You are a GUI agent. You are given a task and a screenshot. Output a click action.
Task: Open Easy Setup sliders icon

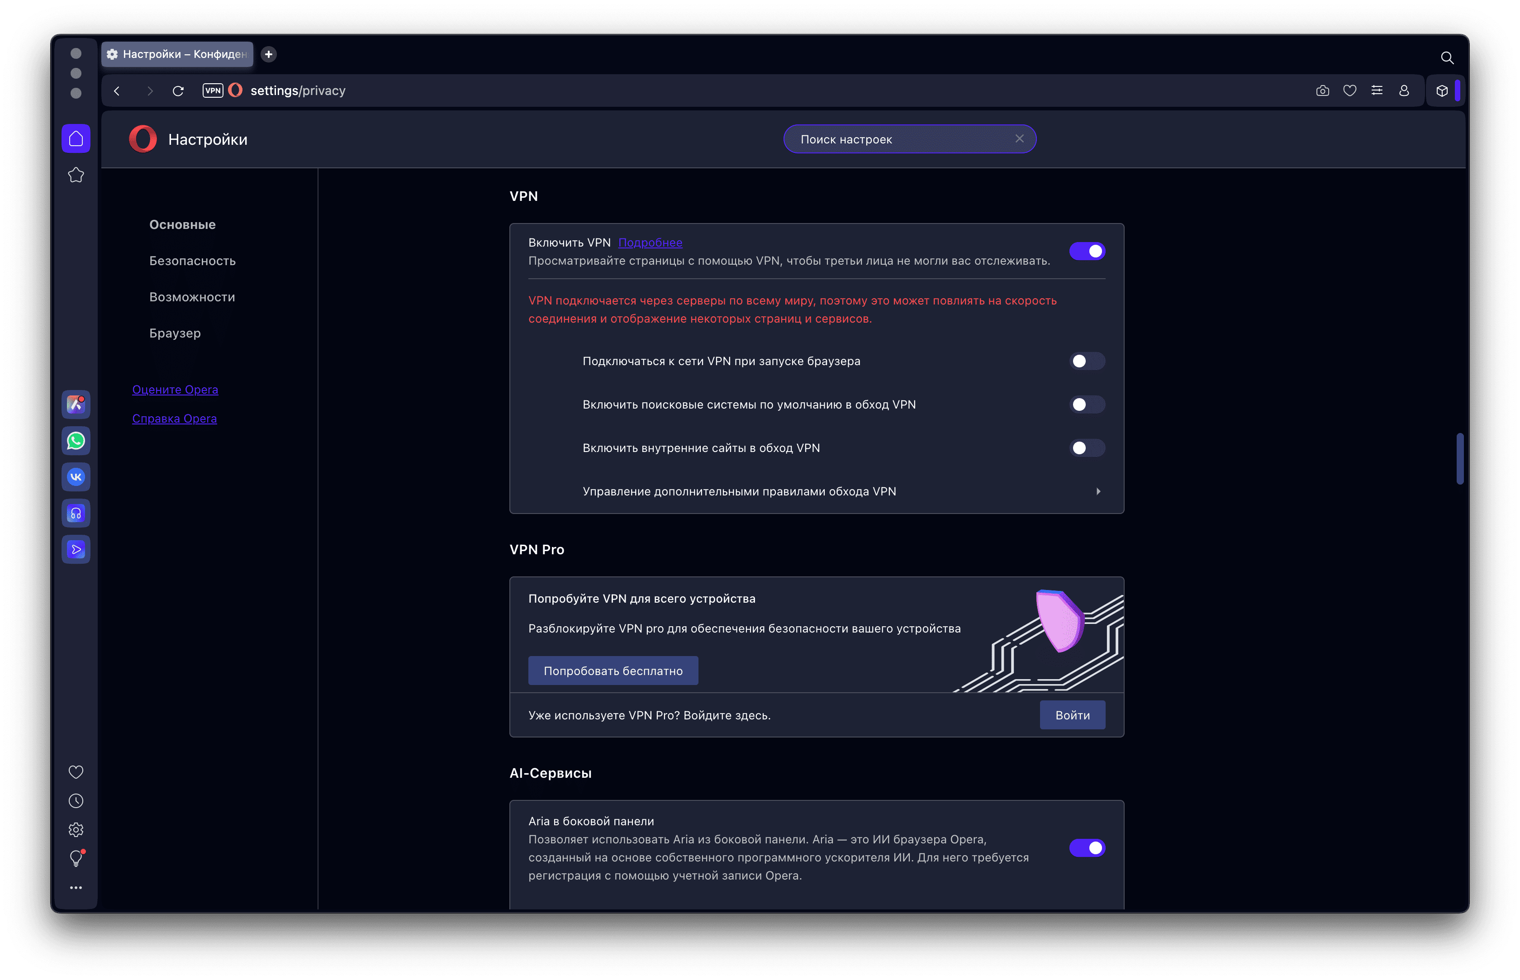(1377, 90)
